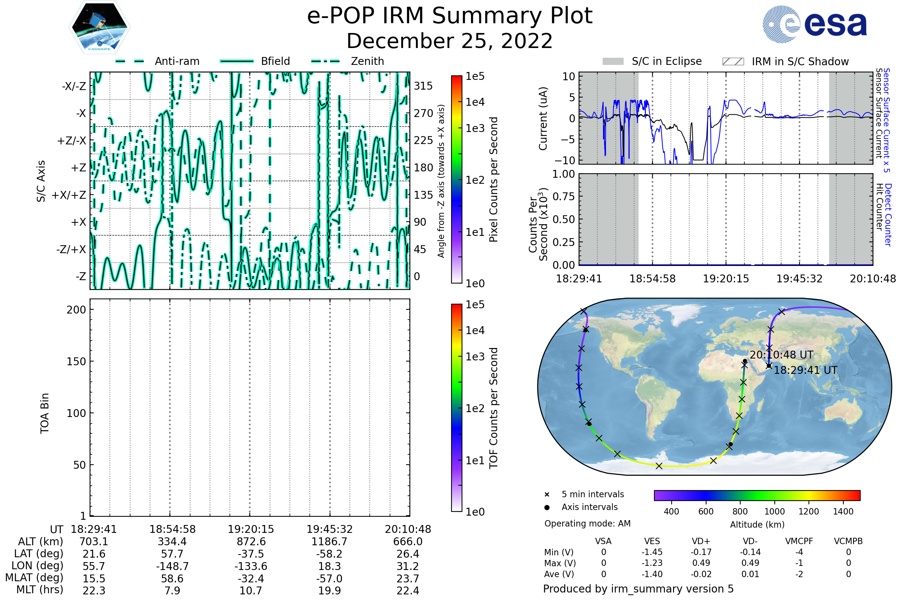Click the ESA logo

[814, 24]
